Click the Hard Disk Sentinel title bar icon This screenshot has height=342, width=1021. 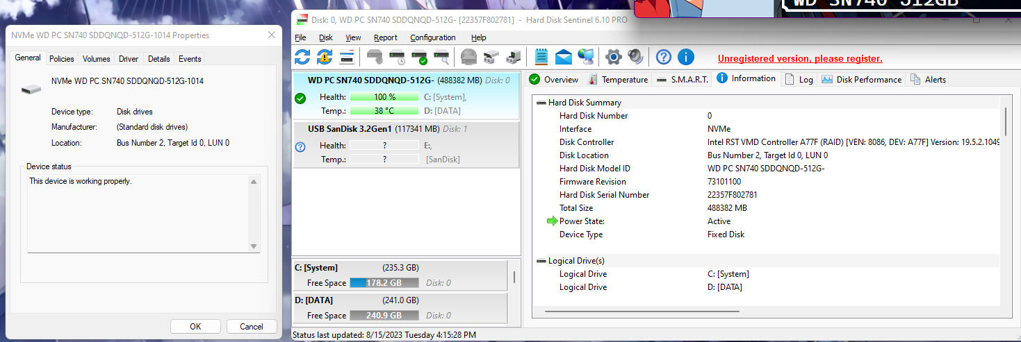[301, 20]
